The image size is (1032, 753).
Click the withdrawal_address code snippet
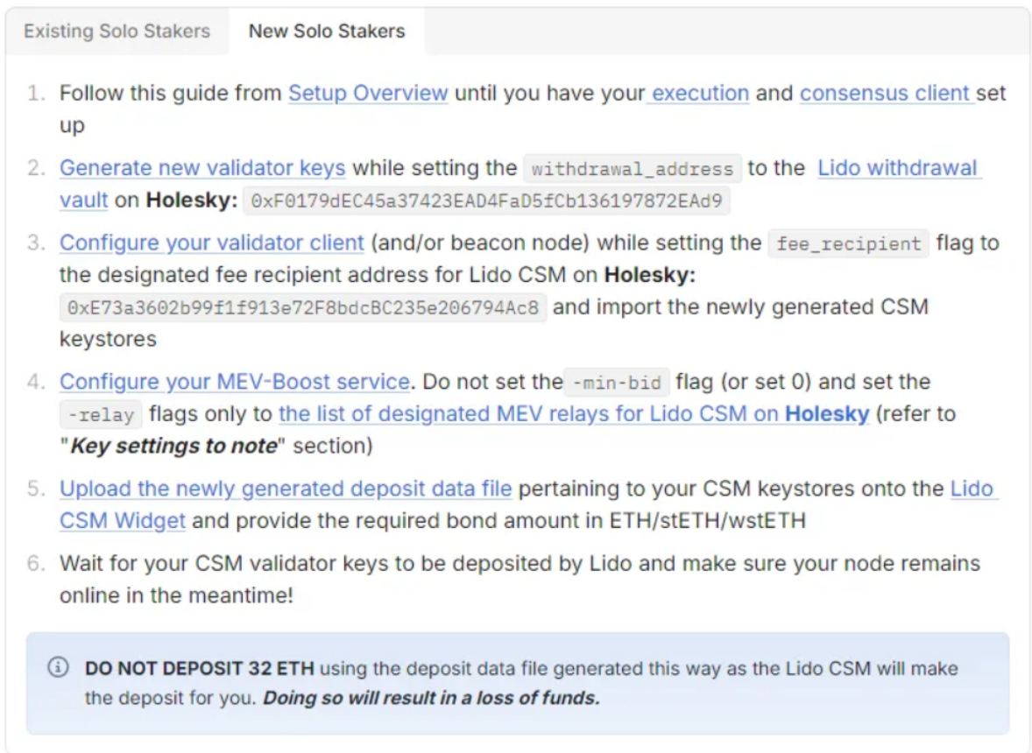[633, 169]
